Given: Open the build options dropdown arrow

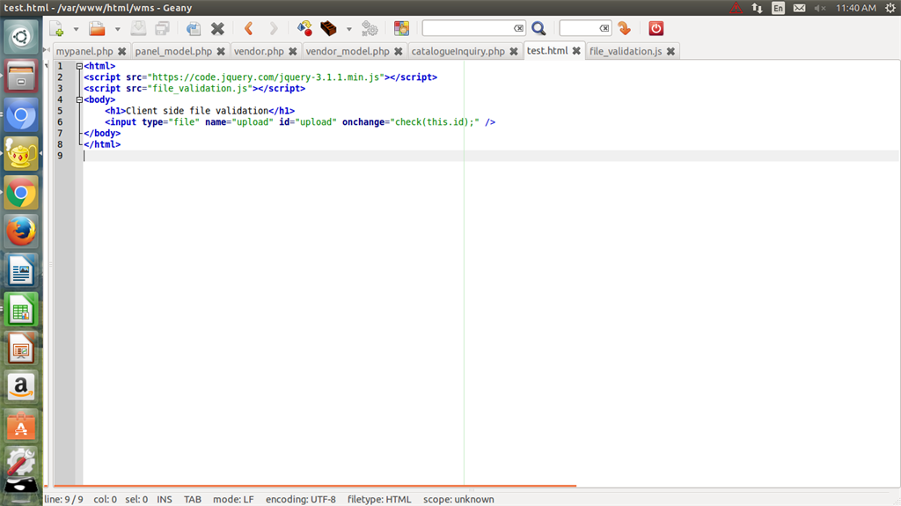Looking at the screenshot, I should (348, 29).
